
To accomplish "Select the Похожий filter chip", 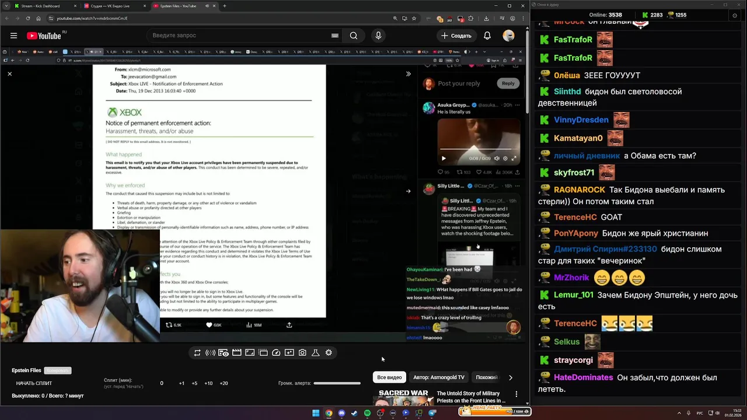I will (x=486, y=377).
